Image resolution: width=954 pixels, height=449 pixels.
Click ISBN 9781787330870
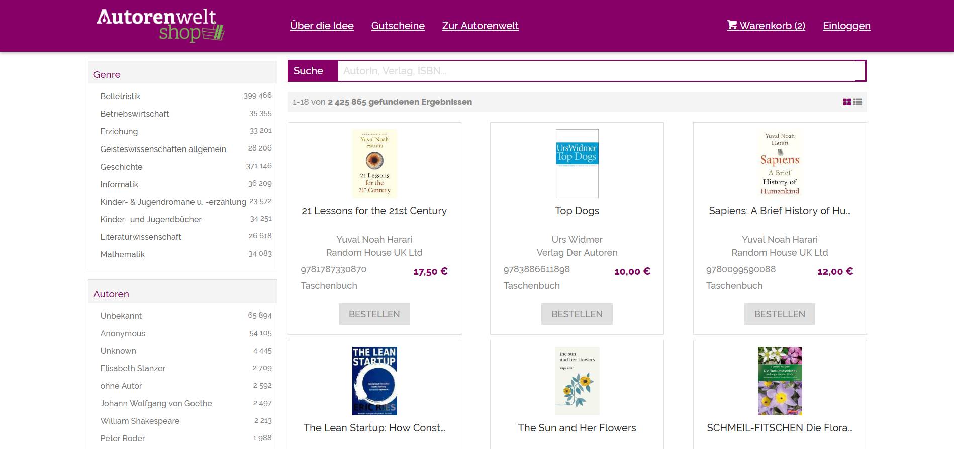334,269
